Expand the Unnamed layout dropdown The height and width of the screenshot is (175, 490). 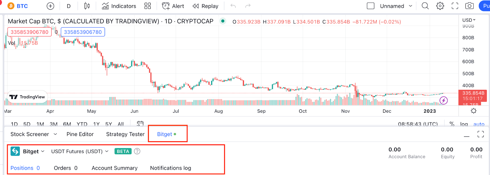pyautogui.click(x=410, y=6)
